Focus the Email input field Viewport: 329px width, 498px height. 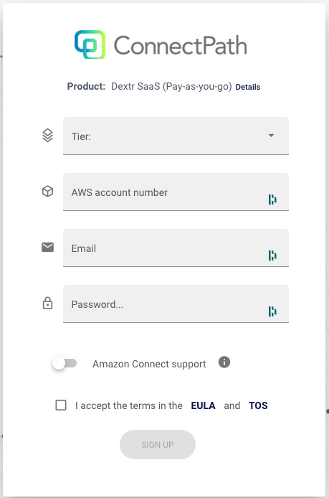point(176,248)
